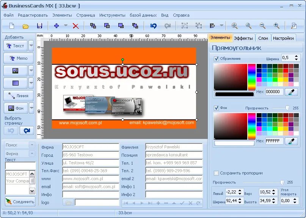Click the Zoom out magnifier icon

262,26
